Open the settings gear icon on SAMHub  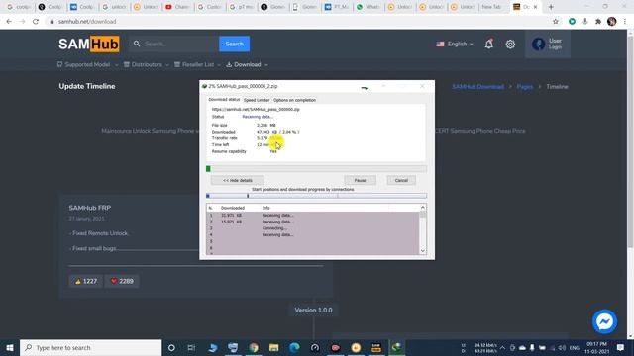pyautogui.click(x=510, y=44)
